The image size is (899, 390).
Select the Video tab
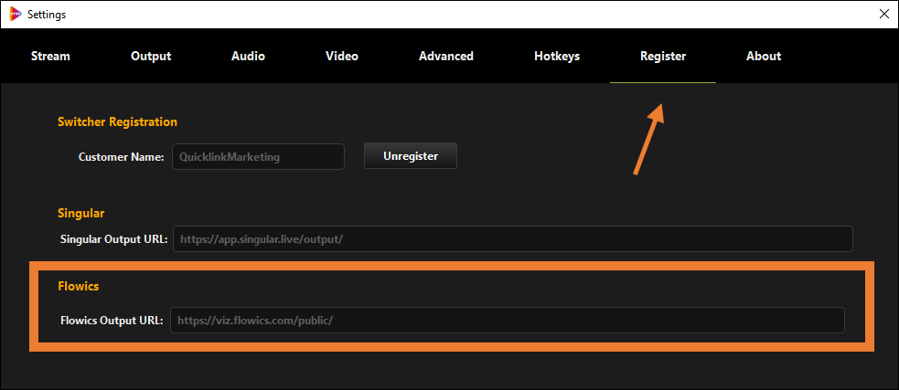tap(342, 56)
